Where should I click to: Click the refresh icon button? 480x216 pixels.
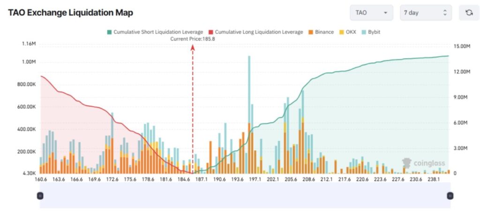click(469, 13)
